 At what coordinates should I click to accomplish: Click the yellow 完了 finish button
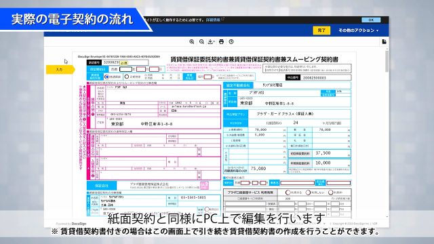coord(321,30)
